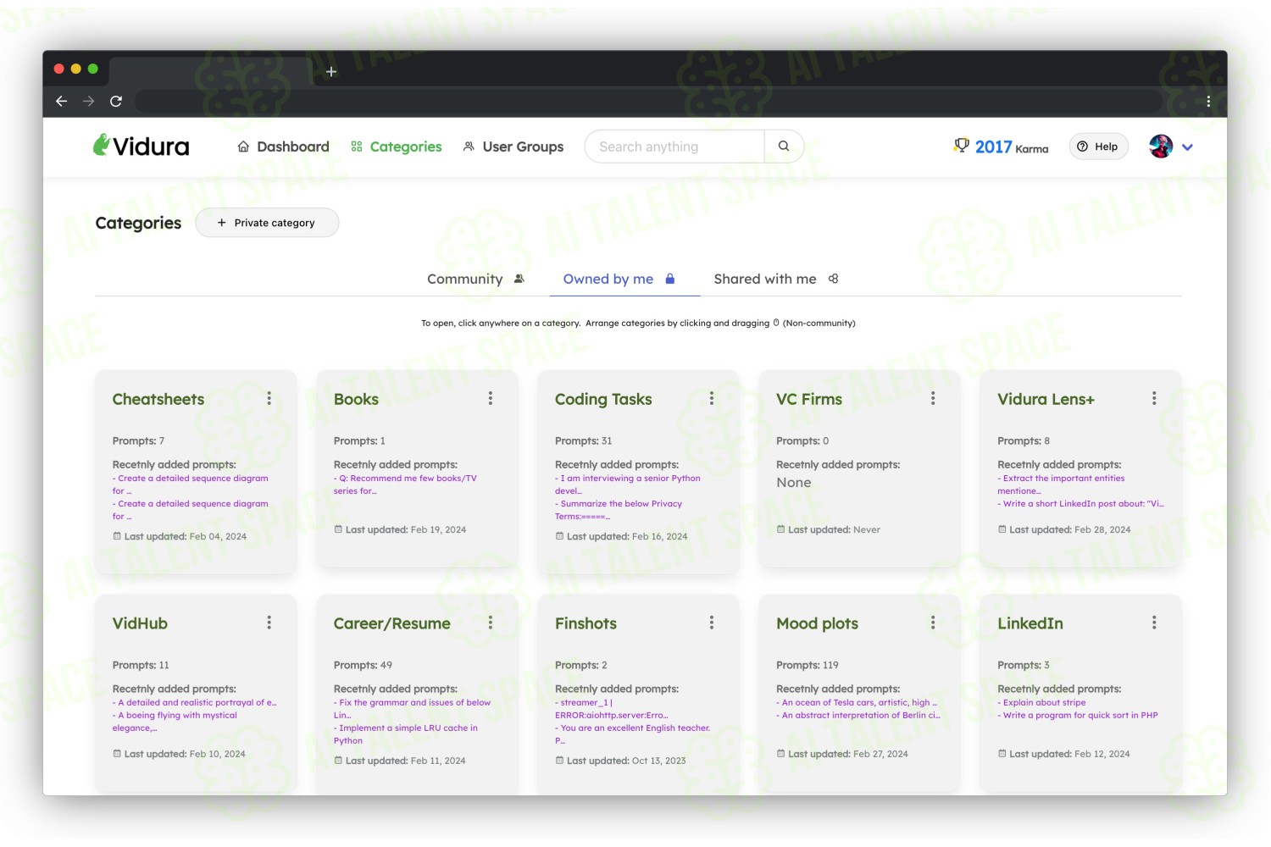Open options menu for Mood plots card

[x=933, y=623]
